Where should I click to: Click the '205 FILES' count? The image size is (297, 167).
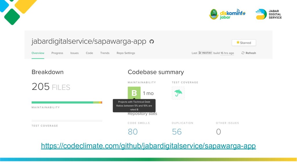51,87
